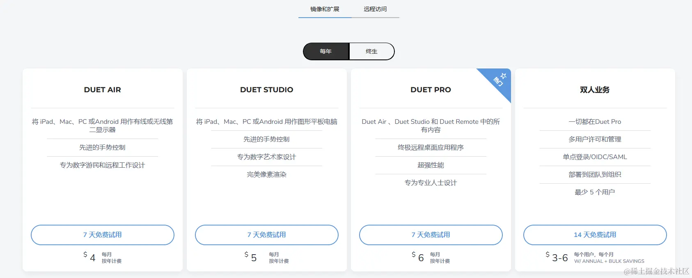The height and width of the screenshot is (278, 692).
Task: Click 超强性能 feature text
Action: click(x=431, y=165)
